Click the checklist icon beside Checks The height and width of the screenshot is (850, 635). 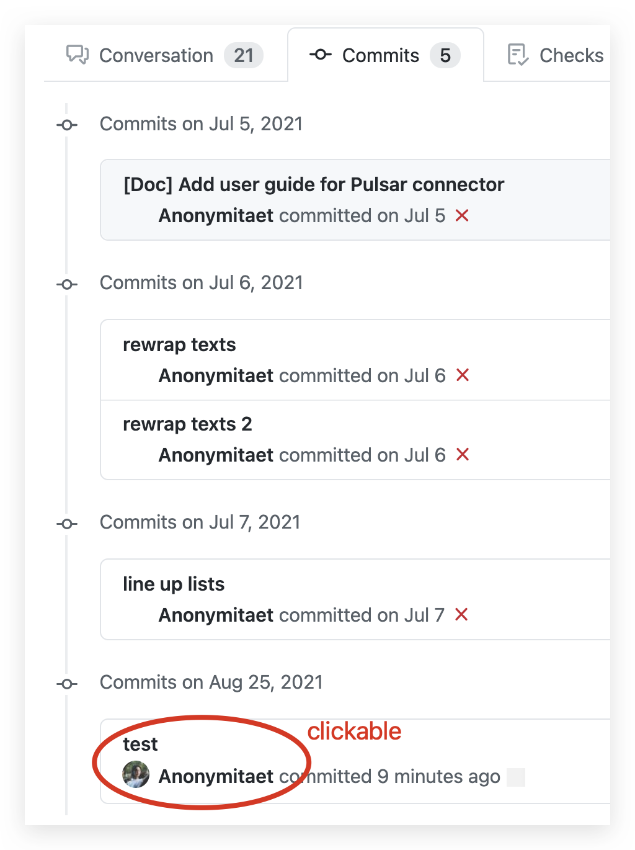pyautogui.click(x=517, y=55)
